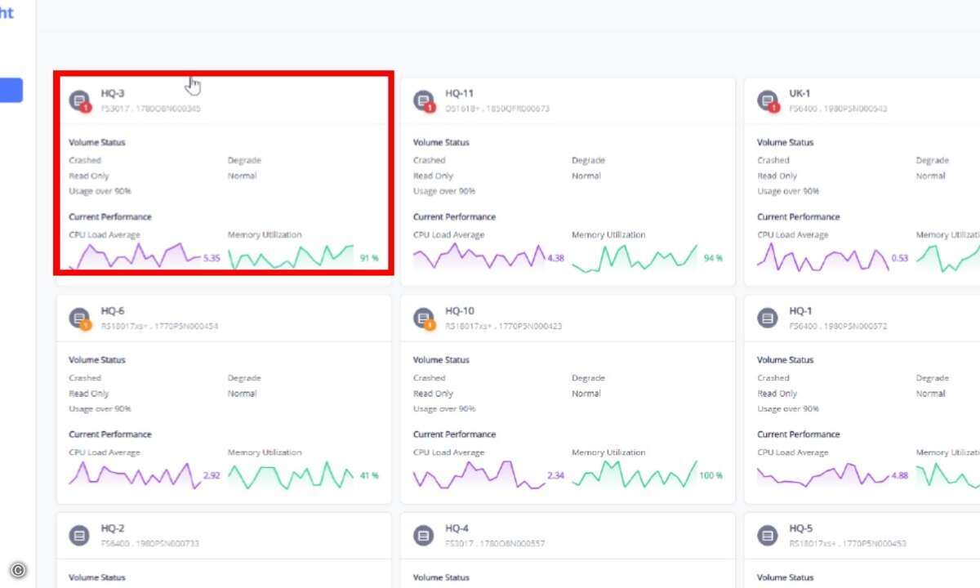Click HQ-10's Memory Utilization sparkline chart

(x=635, y=474)
